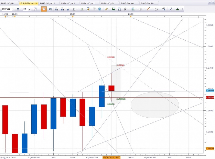Click the zoom chart icon

coord(74,9)
